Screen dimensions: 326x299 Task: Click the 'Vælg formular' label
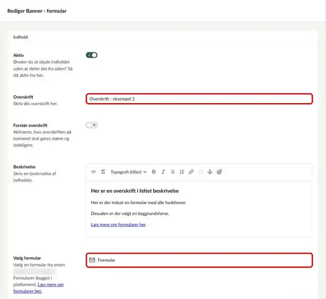(x=27, y=258)
